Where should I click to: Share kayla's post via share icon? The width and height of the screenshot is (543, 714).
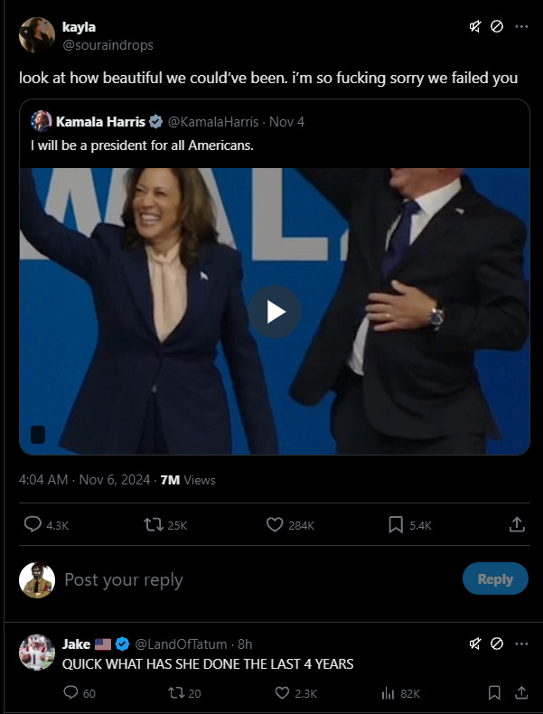[517, 524]
